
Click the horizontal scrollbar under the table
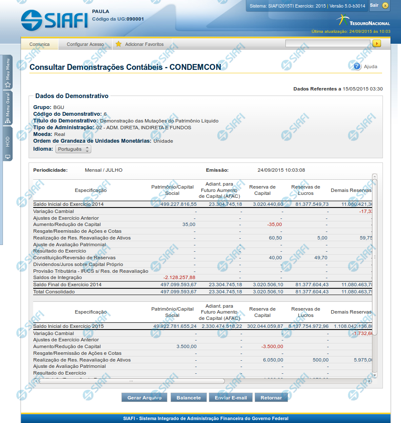tap(130, 381)
